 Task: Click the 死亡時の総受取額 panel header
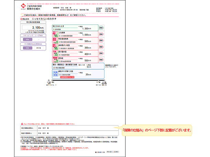[33, 22]
